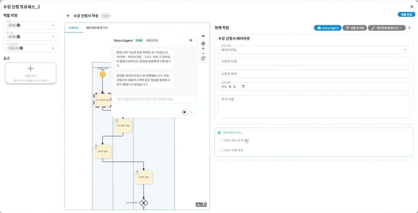Click the 내용 초기화 button

coord(355,28)
